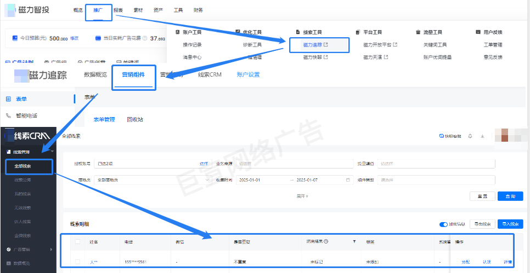This screenshot has height=273, width=530.
Task: Open 意见反馈 under 用户反馈
Action: coord(493,57)
